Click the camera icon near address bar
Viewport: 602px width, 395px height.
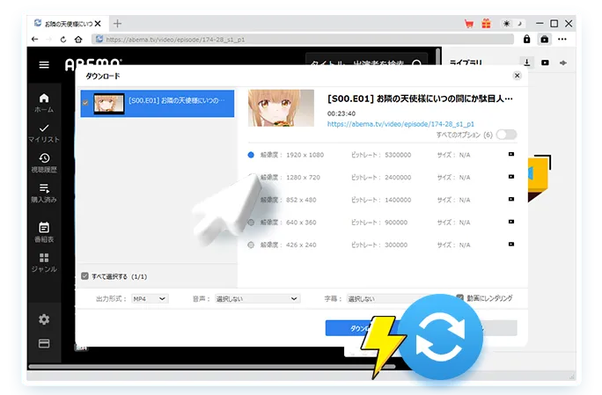coord(545,40)
